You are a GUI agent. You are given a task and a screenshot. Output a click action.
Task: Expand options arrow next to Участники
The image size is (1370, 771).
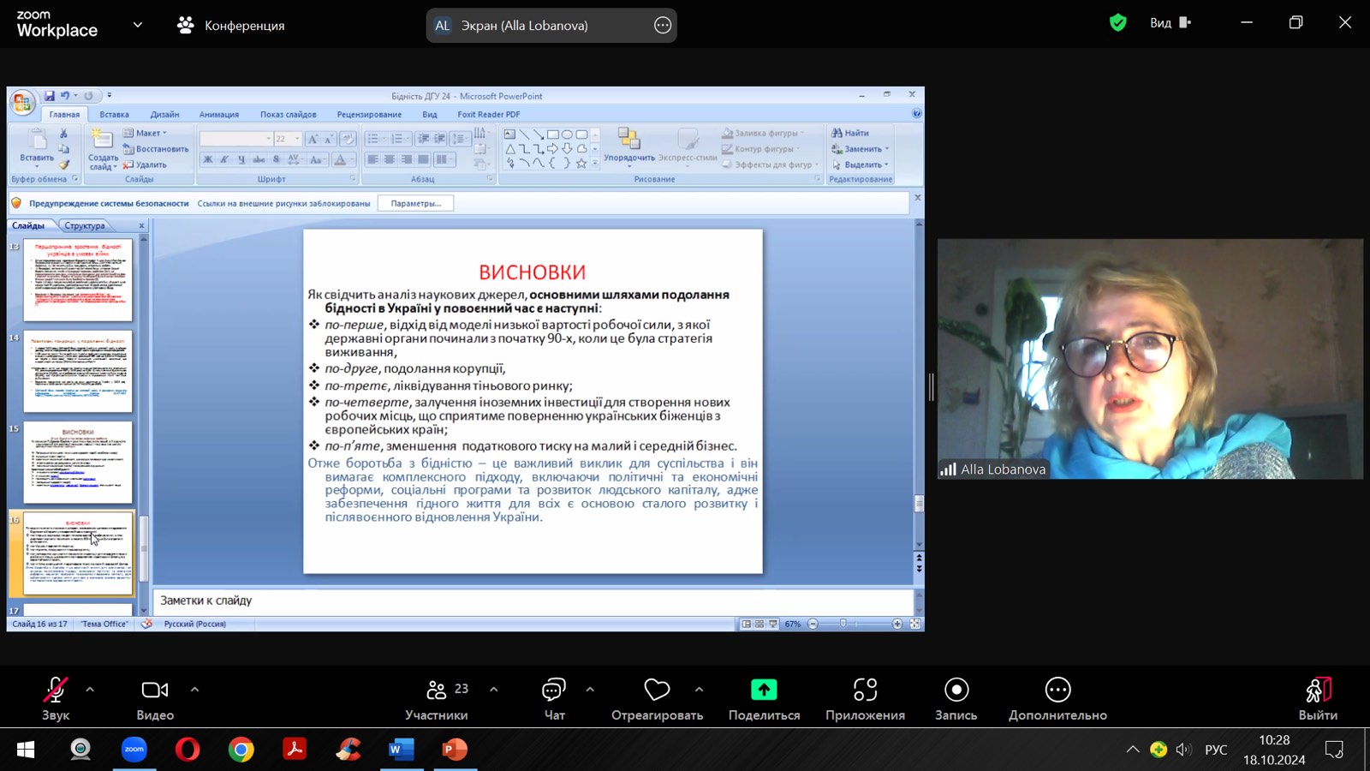click(493, 690)
